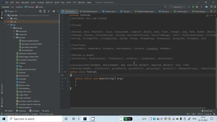The height and width of the screenshot is (122, 217).
Task: Open the Favorites side tool window
Action: (x=2, y=102)
